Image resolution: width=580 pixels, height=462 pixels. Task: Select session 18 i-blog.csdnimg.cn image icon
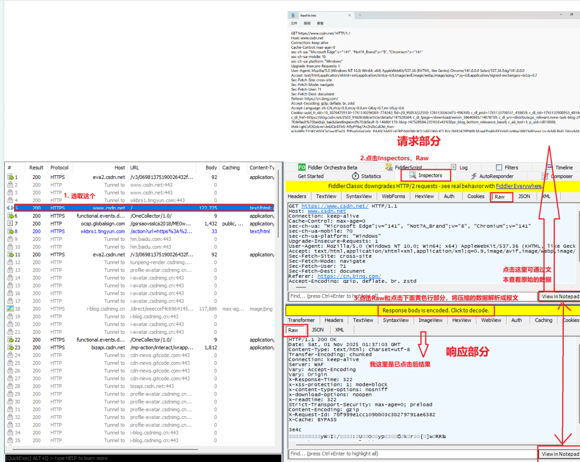10,309
